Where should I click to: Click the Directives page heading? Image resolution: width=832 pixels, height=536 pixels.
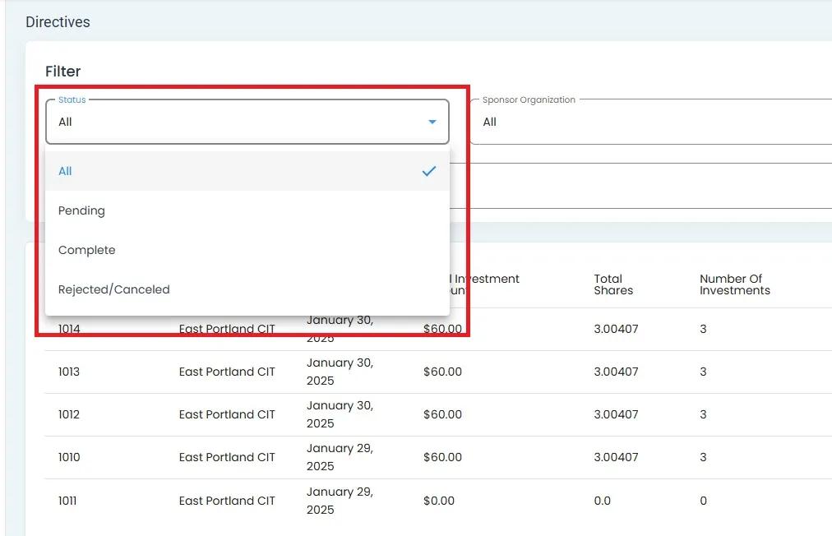pyautogui.click(x=58, y=22)
